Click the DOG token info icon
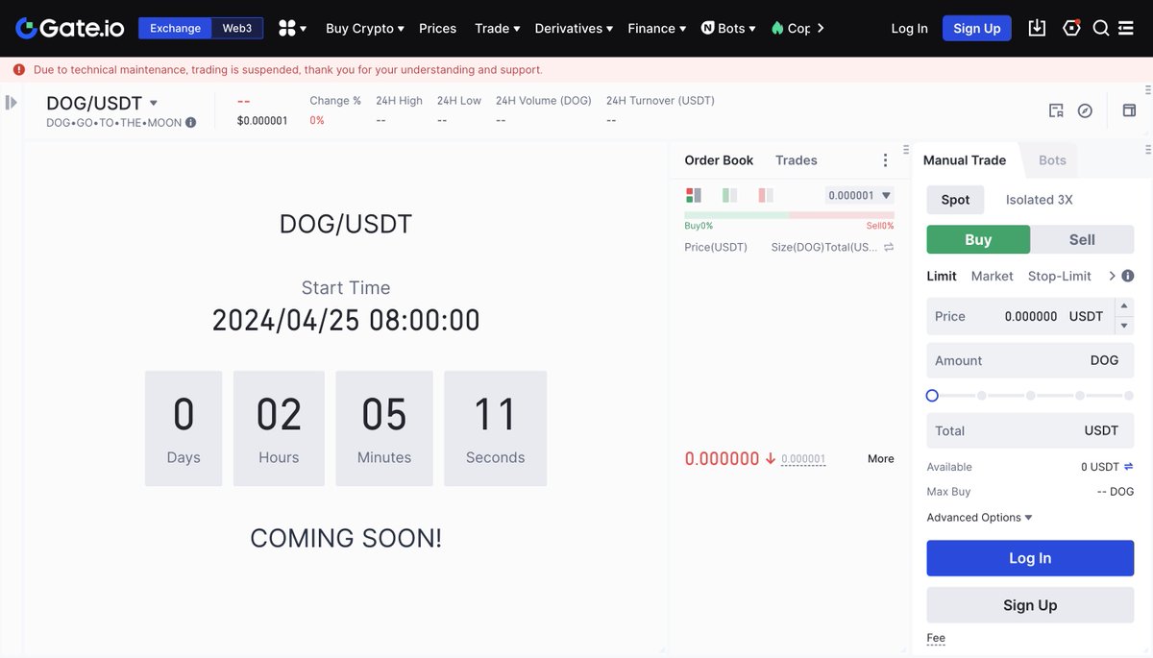Screen dimensions: 1153x658 pos(190,122)
